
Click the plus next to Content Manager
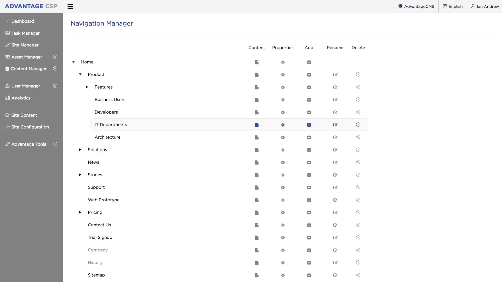[x=55, y=68]
